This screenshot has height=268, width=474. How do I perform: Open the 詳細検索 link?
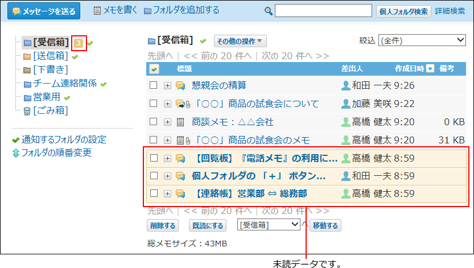pyautogui.click(x=450, y=11)
